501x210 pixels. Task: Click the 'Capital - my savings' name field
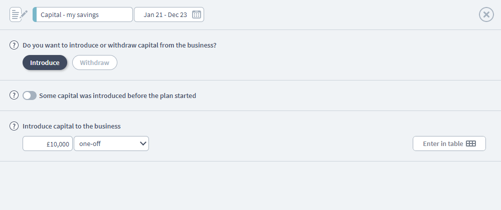[84, 14]
